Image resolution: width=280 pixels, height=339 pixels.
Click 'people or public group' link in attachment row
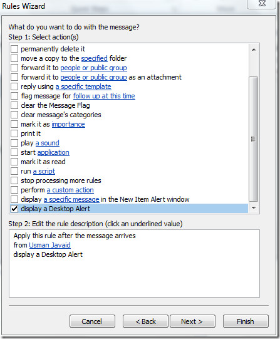(93, 77)
